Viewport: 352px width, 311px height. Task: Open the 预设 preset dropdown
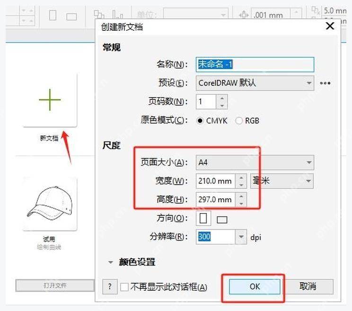coord(255,83)
